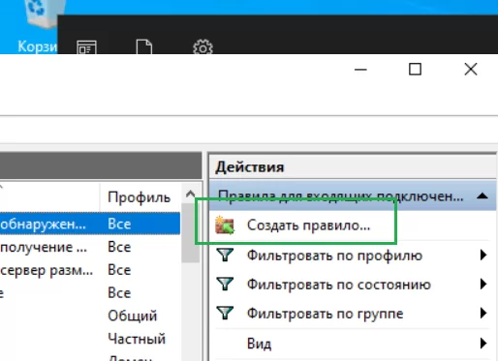Click the Все cell in the selected row
The height and width of the screenshot is (361, 498).
point(119,224)
